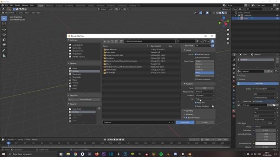This screenshot has width=280, height=157.
Task: Click the Subsurface value slider
Action: (x=266, y=130)
